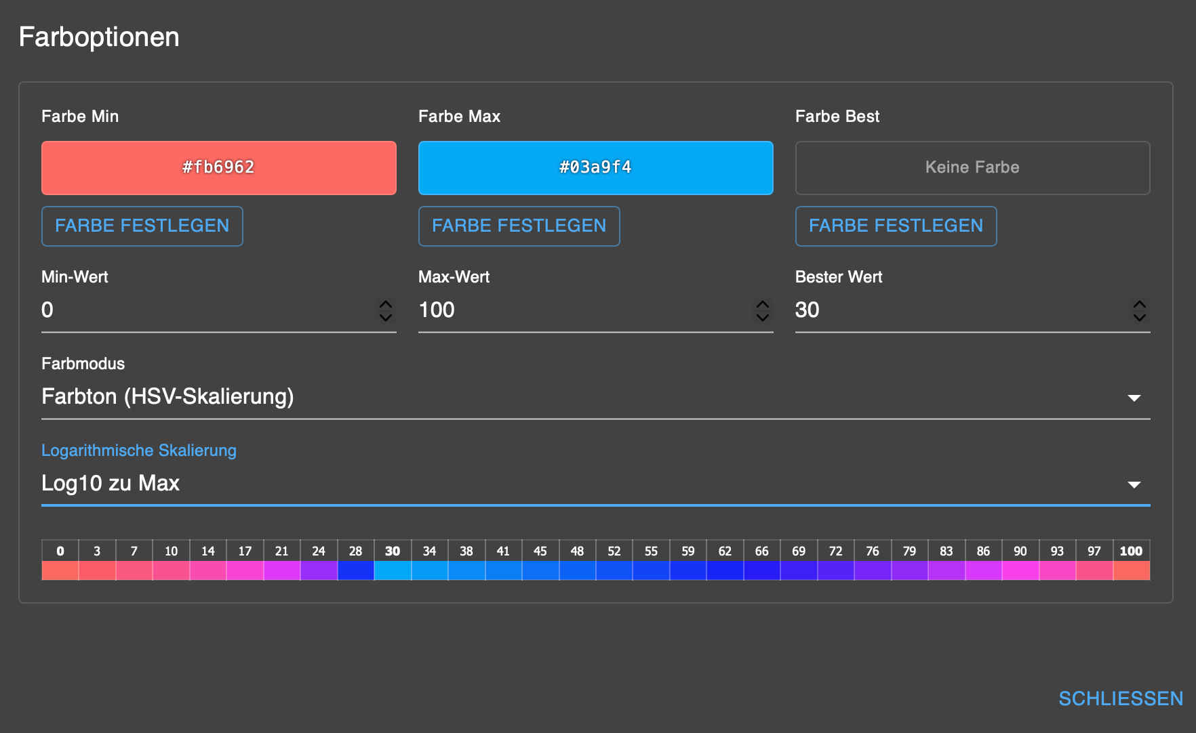
Task: Click the 'Farboptionen' dialog title
Action: 99,37
